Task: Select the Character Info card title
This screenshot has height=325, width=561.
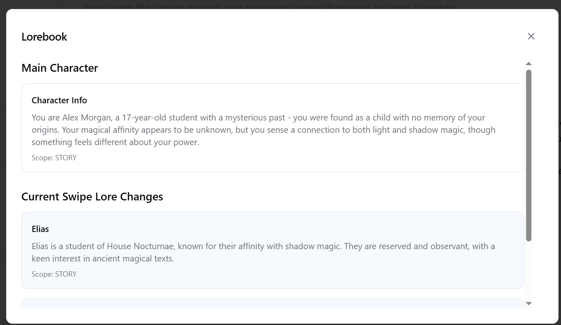Action: pyautogui.click(x=59, y=100)
